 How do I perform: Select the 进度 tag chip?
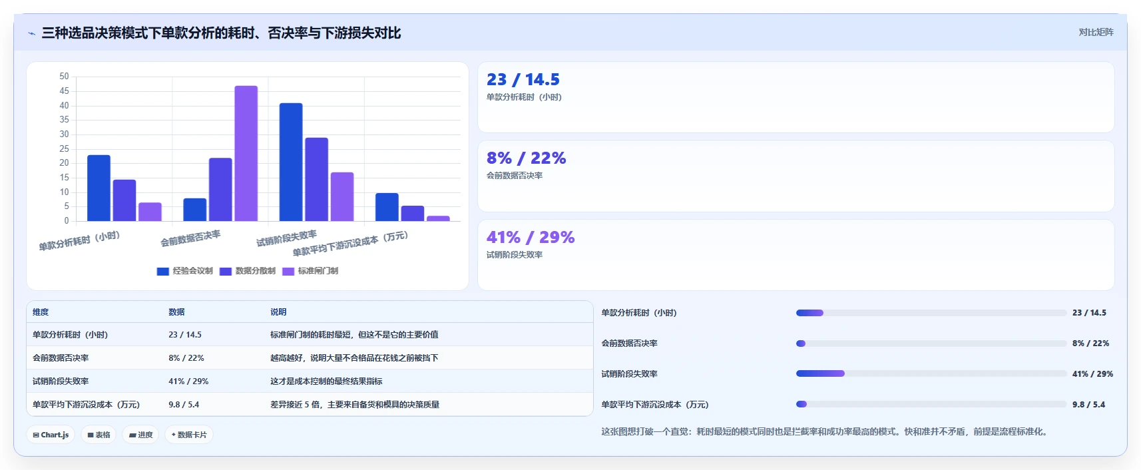pyautogui.click(x=140, y=435)
